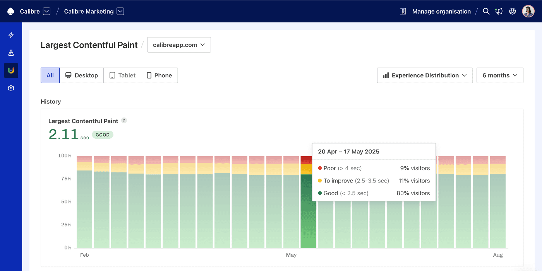Open the 6 months time range selector
542x271 pixels.
tap(499, 75)
